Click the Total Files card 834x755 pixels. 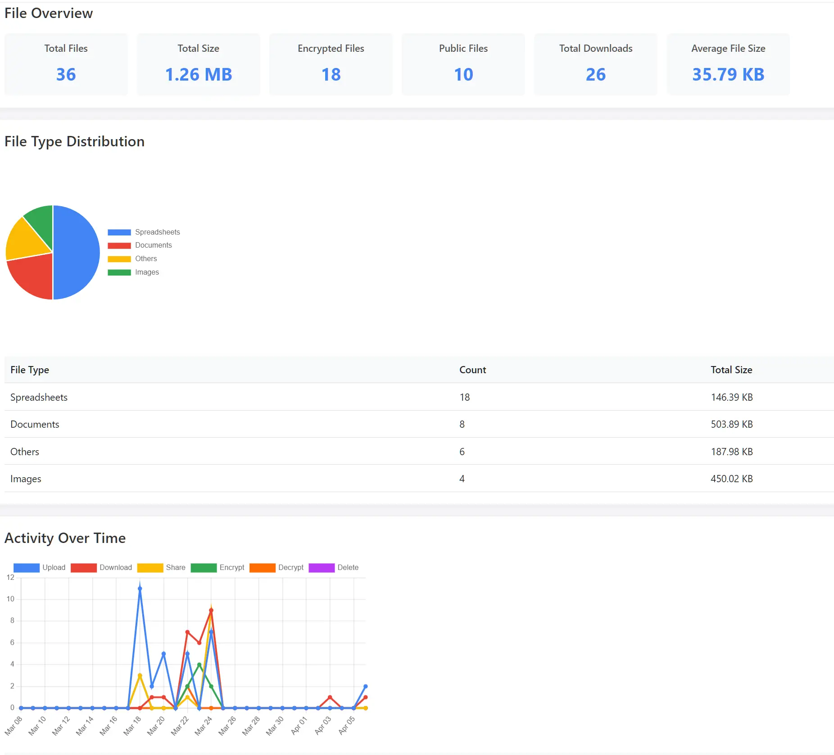pos(66,64)
